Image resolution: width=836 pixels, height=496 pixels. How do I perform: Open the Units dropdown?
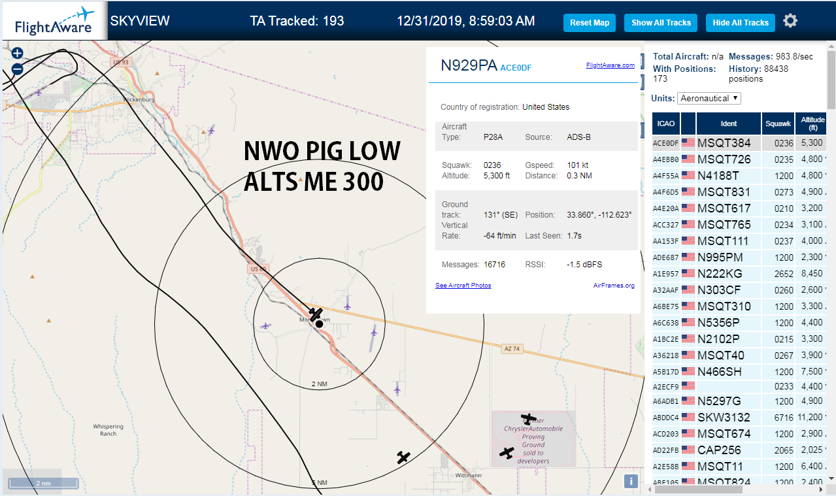(709, 98)
